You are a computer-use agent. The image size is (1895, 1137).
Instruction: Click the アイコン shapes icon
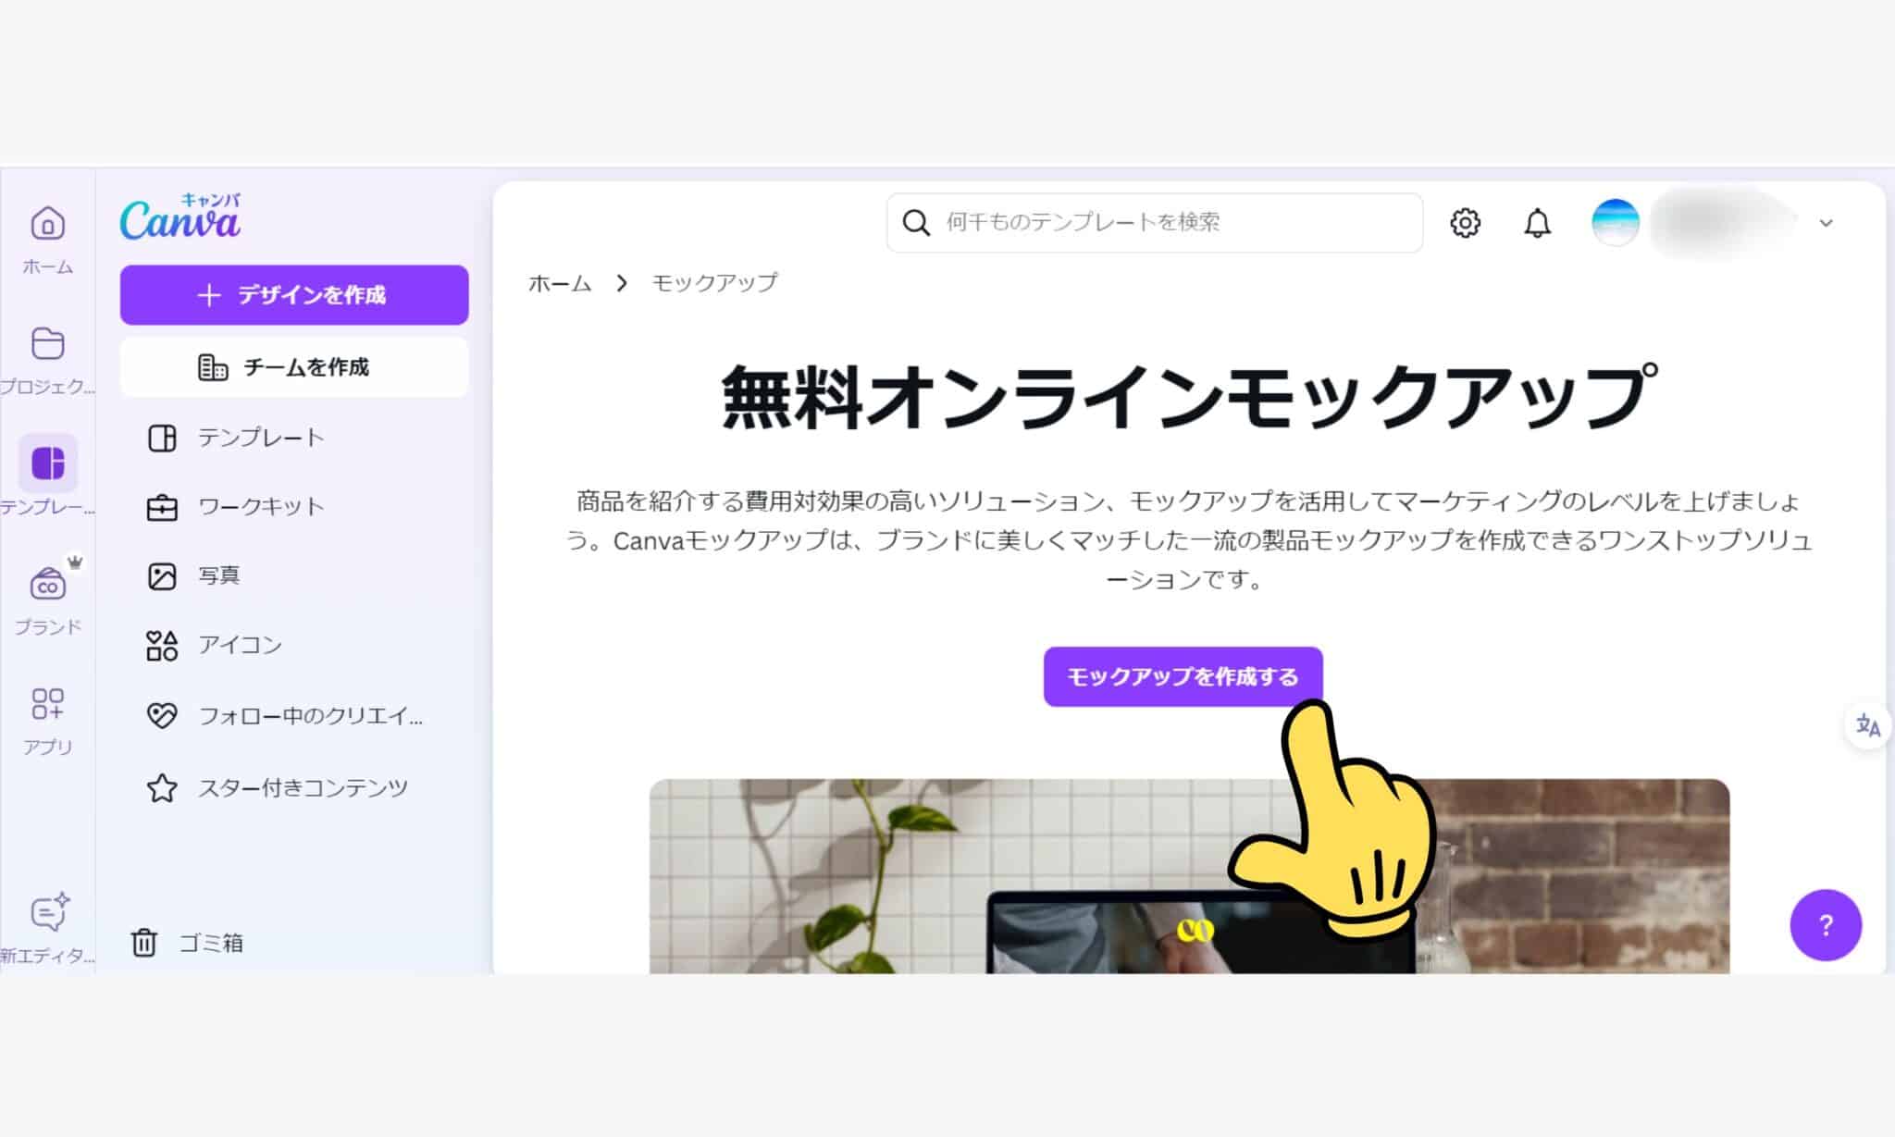click(162, 645)
